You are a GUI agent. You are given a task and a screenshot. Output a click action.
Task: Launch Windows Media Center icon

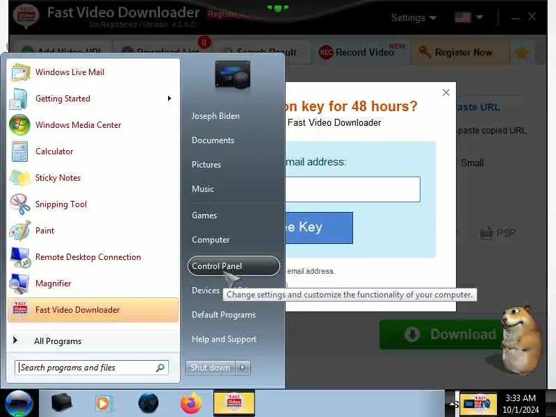[x=20, y=125]
